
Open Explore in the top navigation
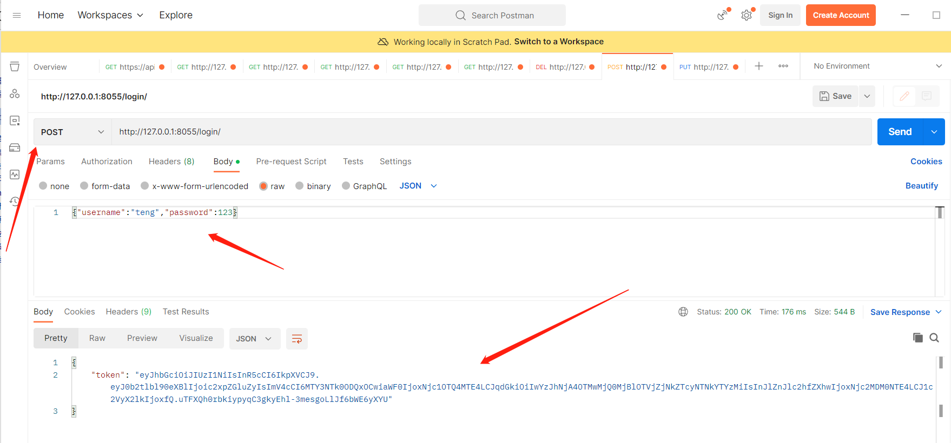(x=176, y=15)
